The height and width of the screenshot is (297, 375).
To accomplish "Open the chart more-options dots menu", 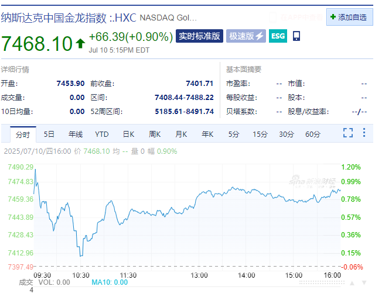I will pos(364,133).
